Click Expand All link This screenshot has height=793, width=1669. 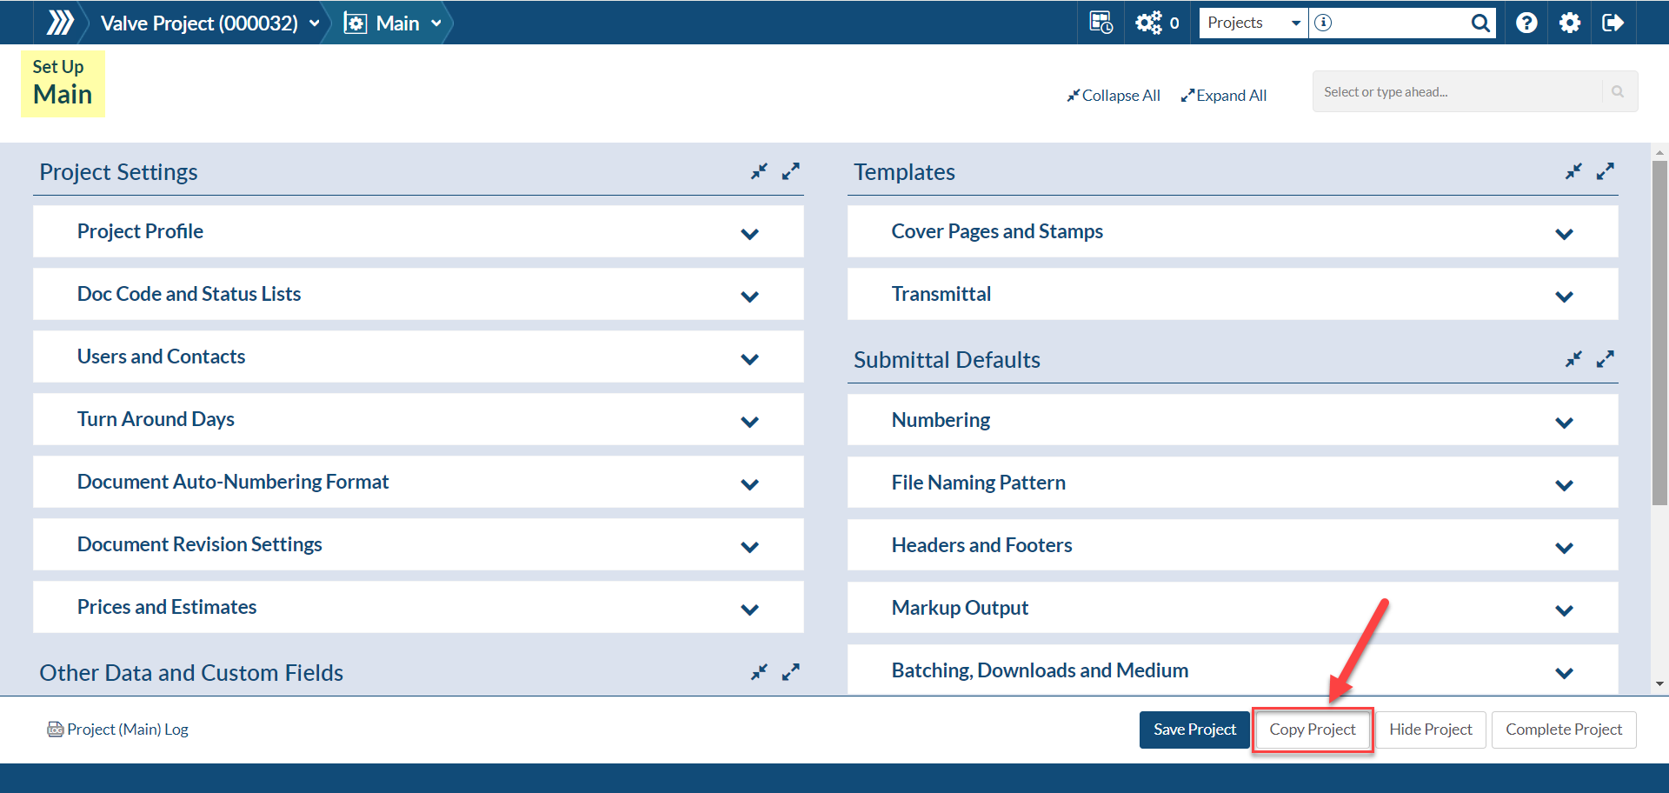point(1224,96)
